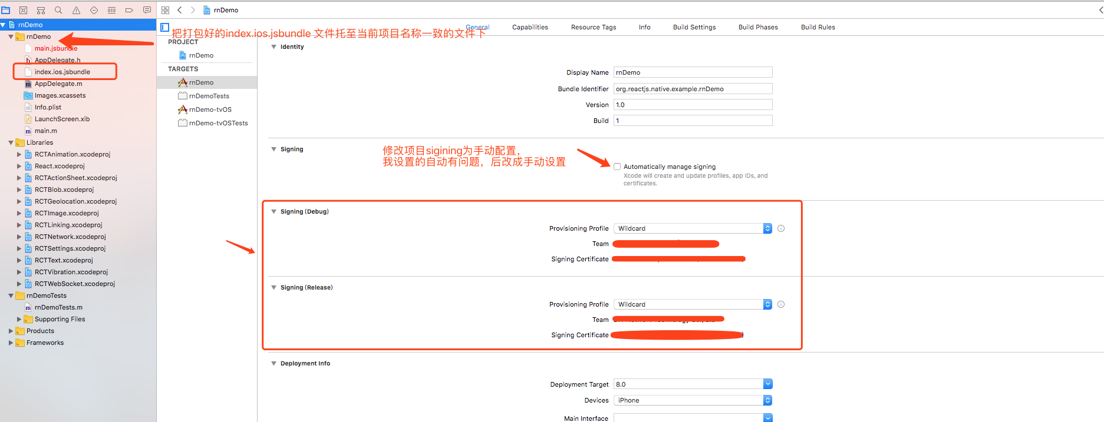Select RCTWebSocket.xcodeproj in Libraries
The height and width of the screenshot is (422, 1104).
tap(75, 284)
